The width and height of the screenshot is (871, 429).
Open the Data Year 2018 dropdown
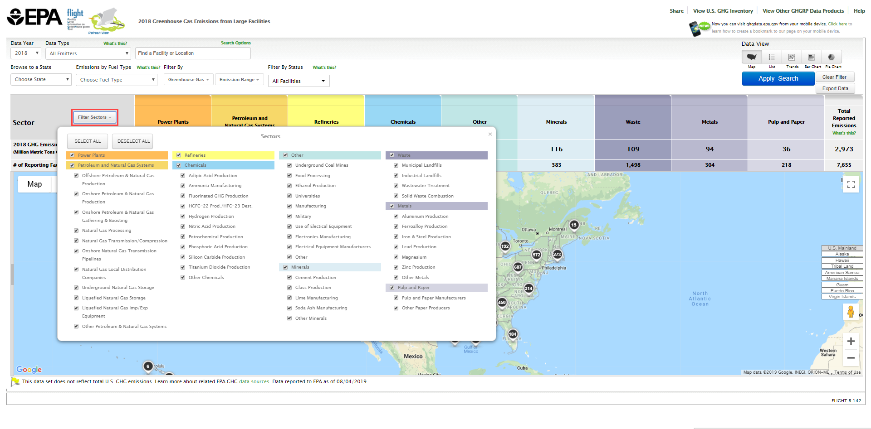click(x=26, y=53)
